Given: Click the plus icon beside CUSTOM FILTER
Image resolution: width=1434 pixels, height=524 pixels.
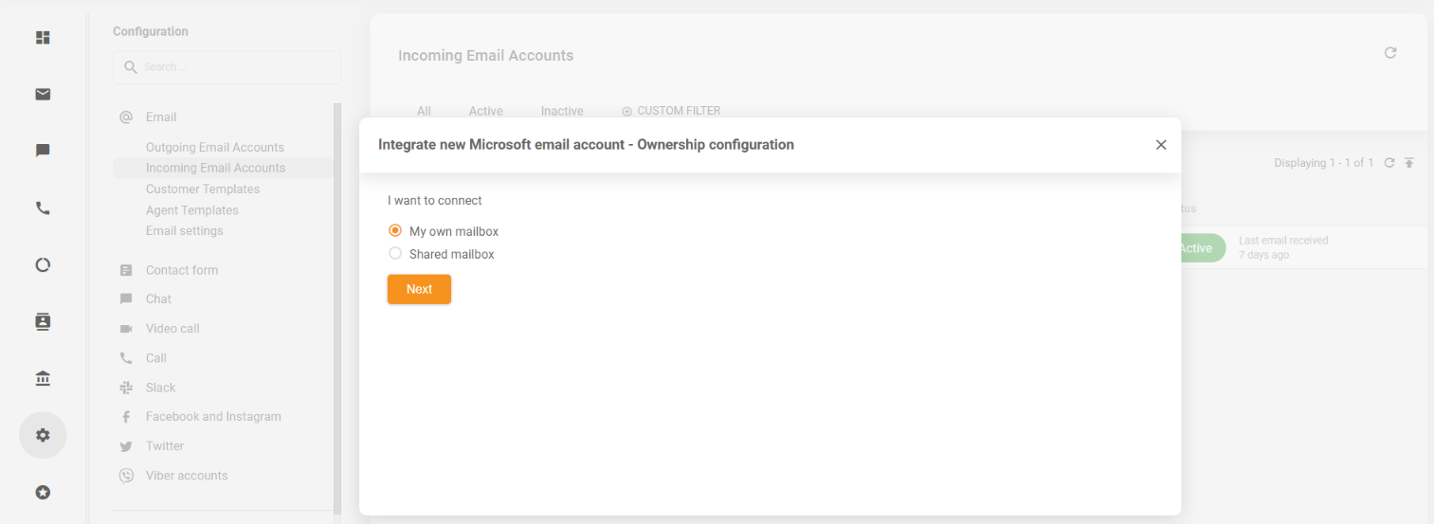Looking at the screenshot, I should (626, 112).
